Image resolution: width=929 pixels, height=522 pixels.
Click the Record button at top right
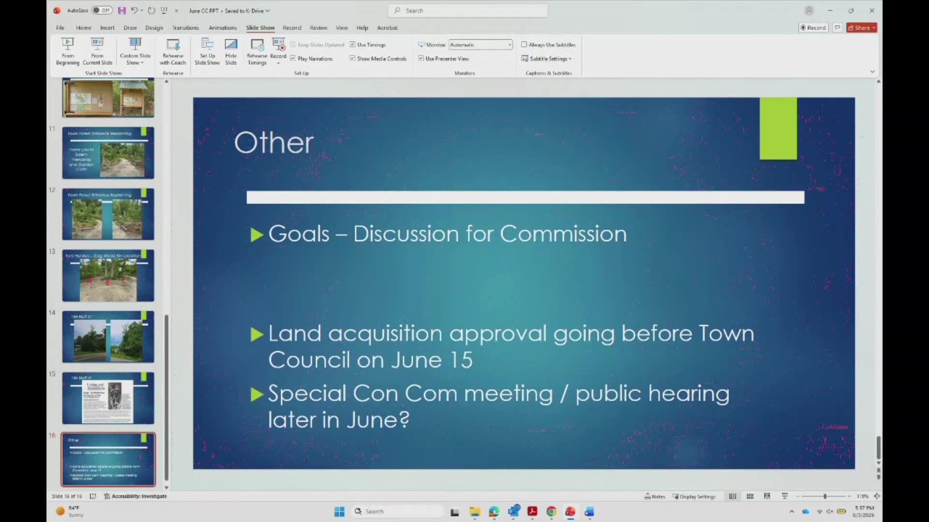(813, 28)
